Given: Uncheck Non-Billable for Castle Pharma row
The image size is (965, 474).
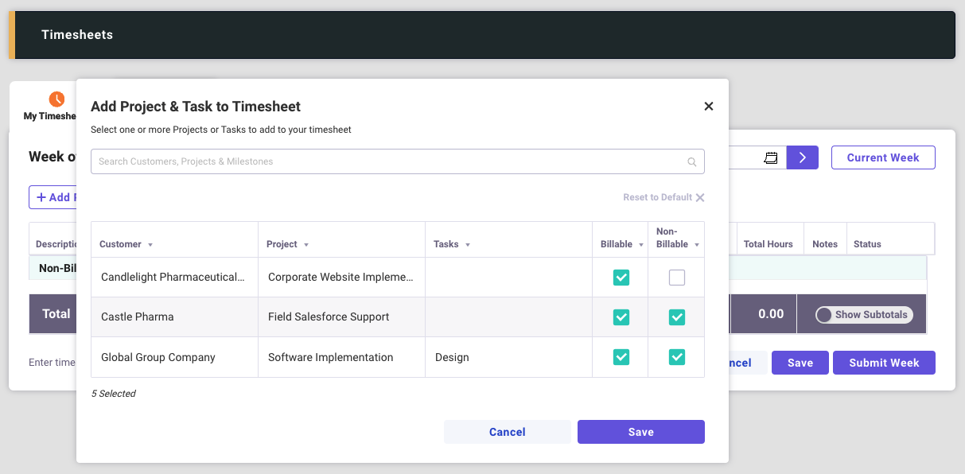Looking at the screenshot, I should click(x=676, y=317).
